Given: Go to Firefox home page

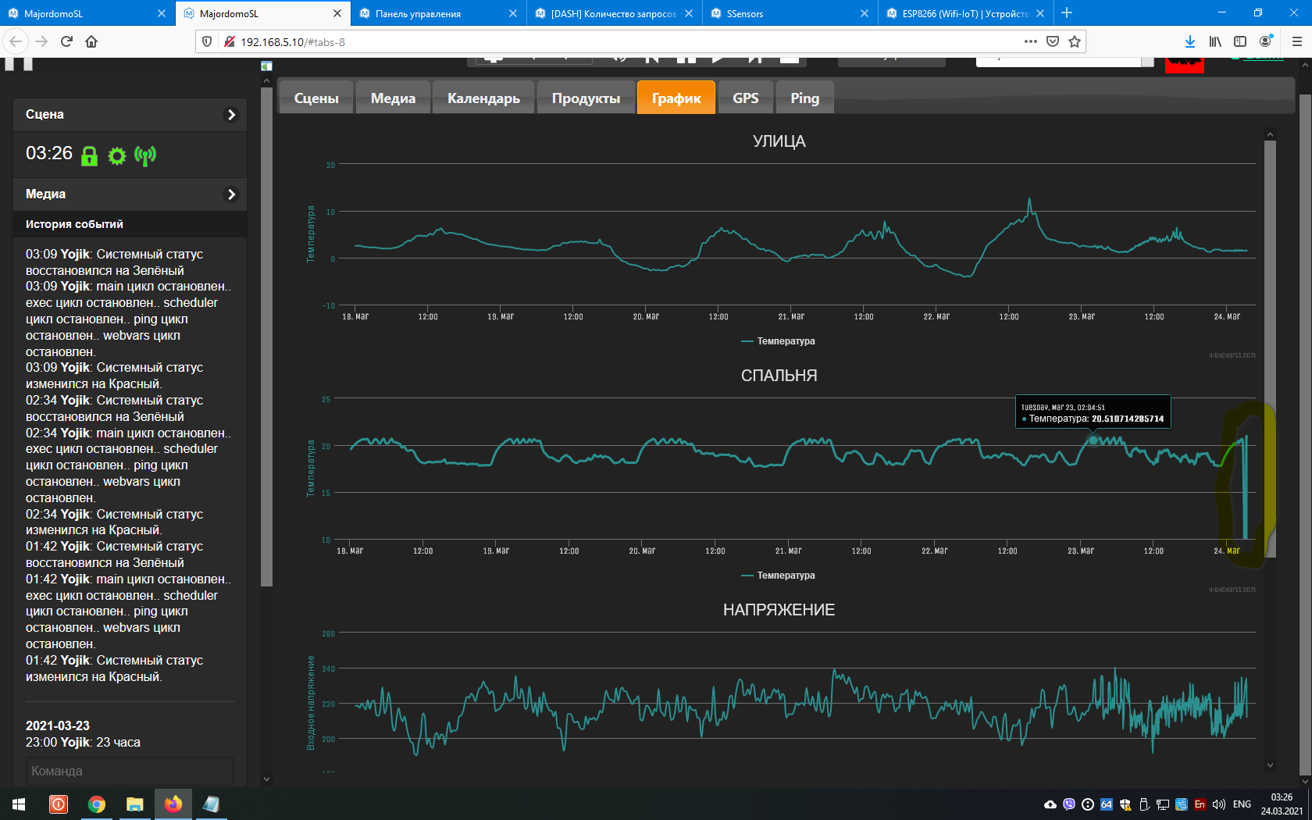Looking at the screenshot, I should 91,42.
